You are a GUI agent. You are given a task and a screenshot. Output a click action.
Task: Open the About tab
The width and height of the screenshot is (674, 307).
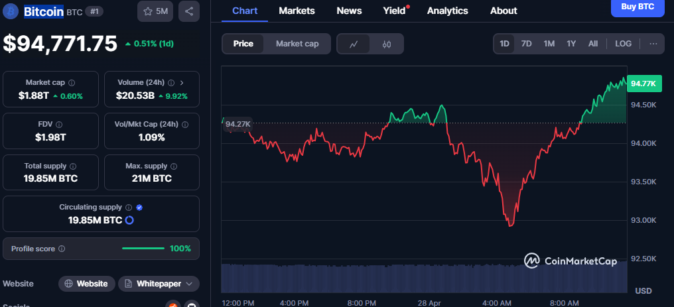point(504,11)
